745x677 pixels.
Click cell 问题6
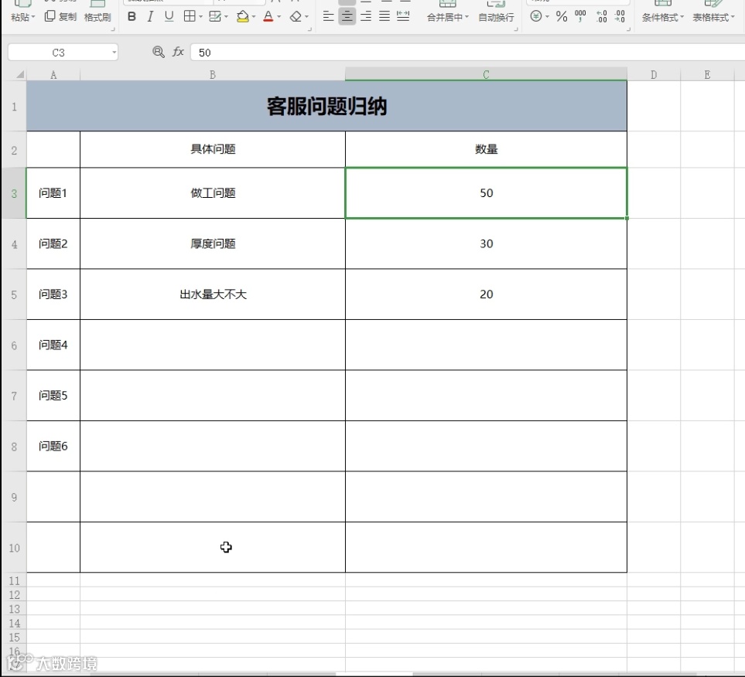53,446
